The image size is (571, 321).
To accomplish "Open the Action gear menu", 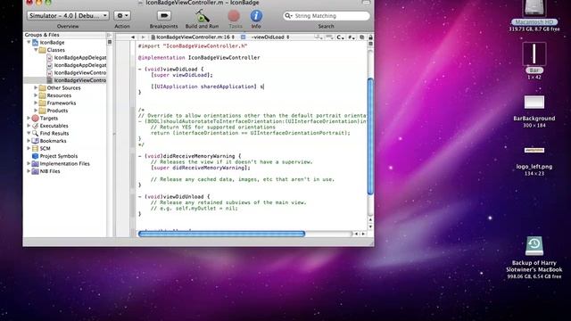I will click(x=122, y=16).
